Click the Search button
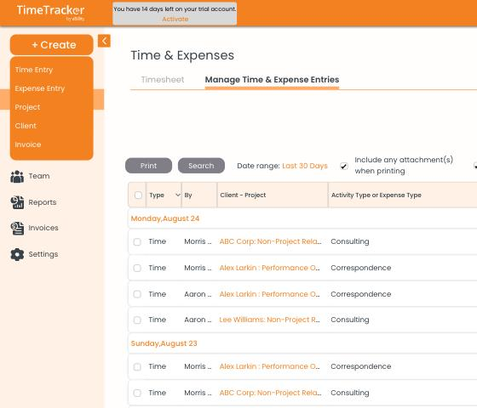This screenshot has height=408, width=477. [201, 166]
